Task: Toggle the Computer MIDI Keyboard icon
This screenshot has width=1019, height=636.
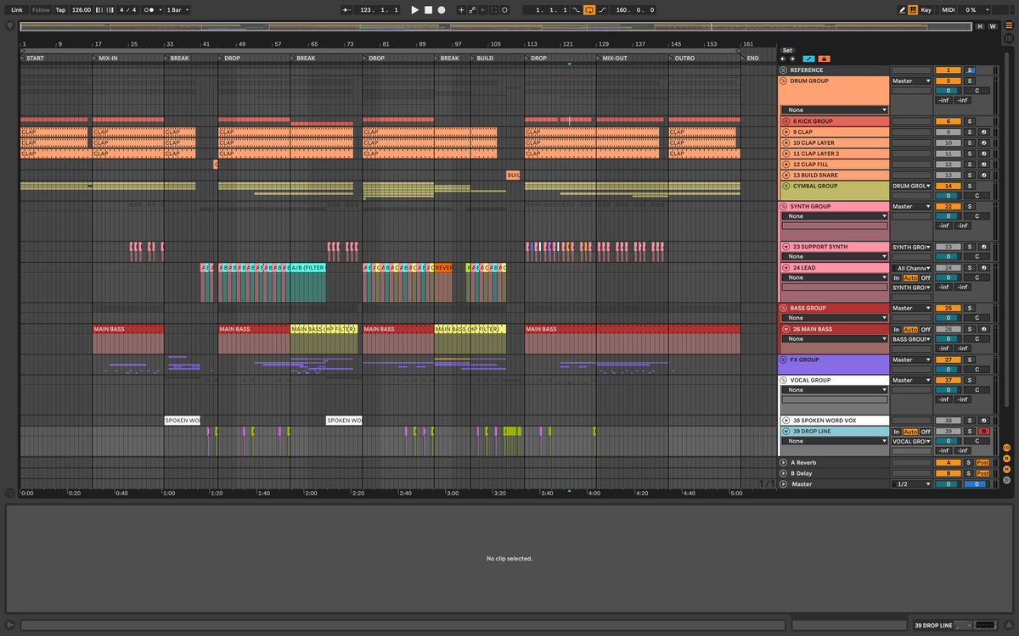Action: [913, 10]
